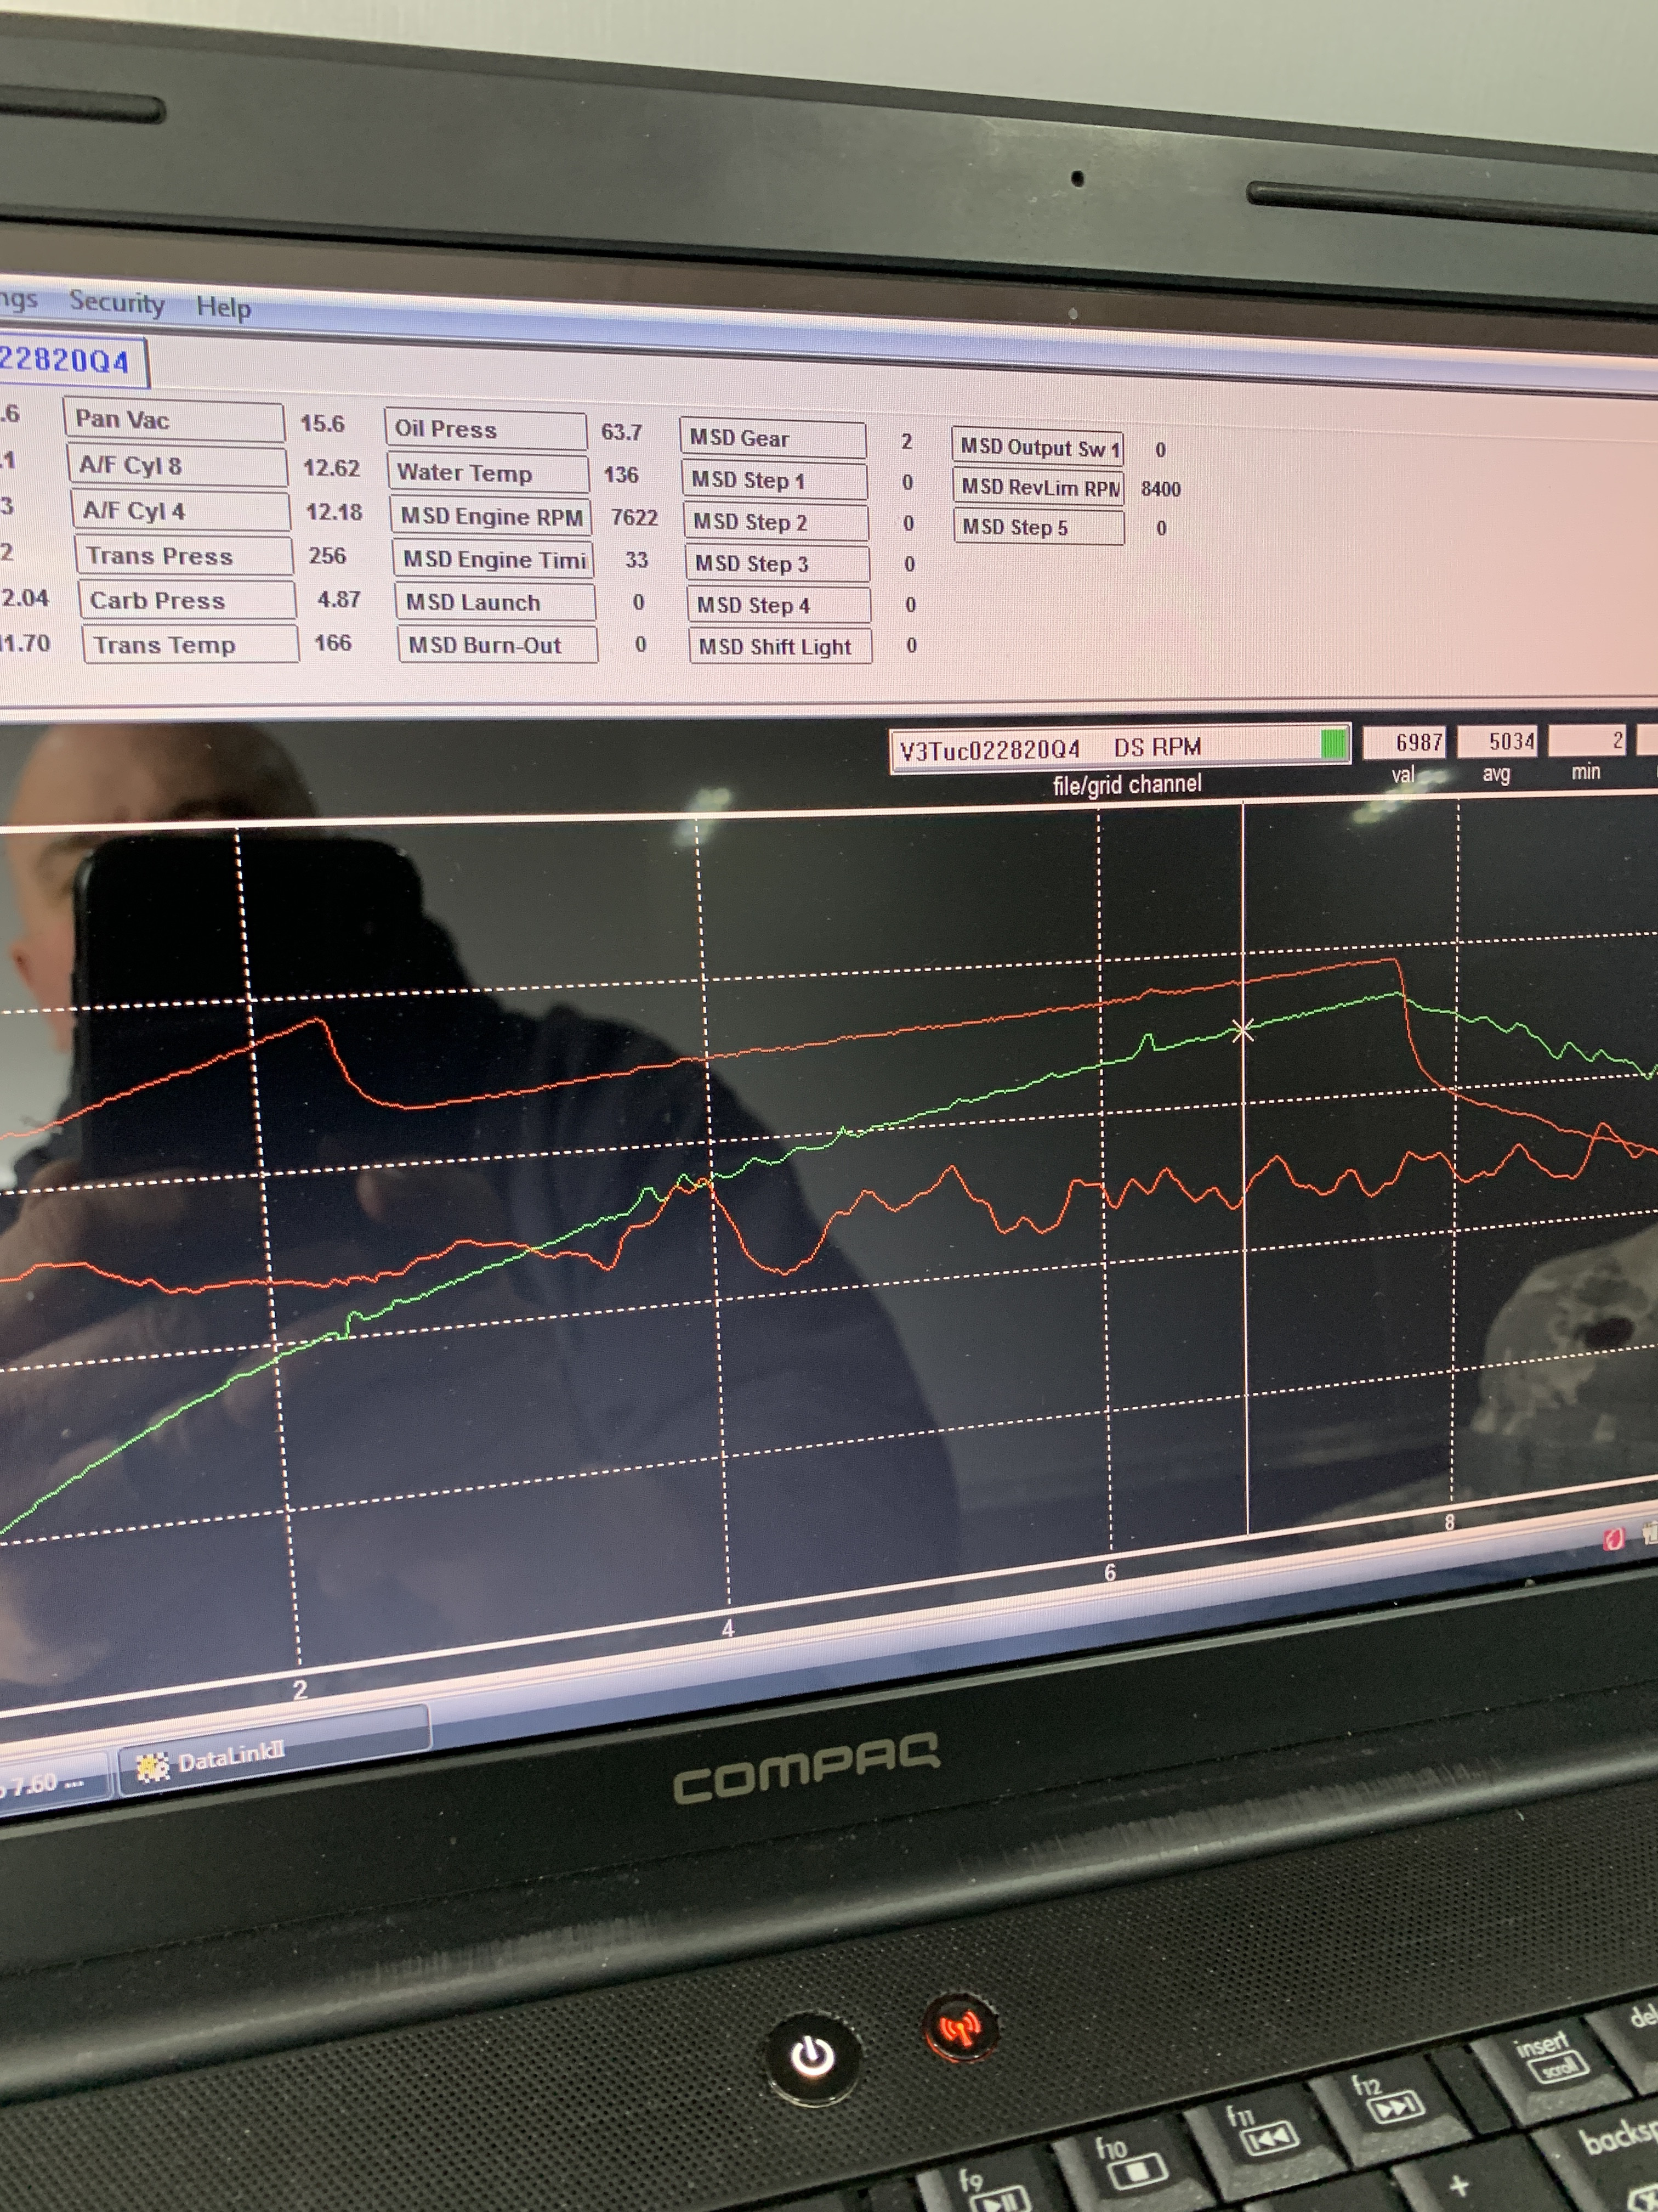Click the Pan Vac channel button
The height and width of the screenshot is (2212, 1658).
[x=174, y=420]
